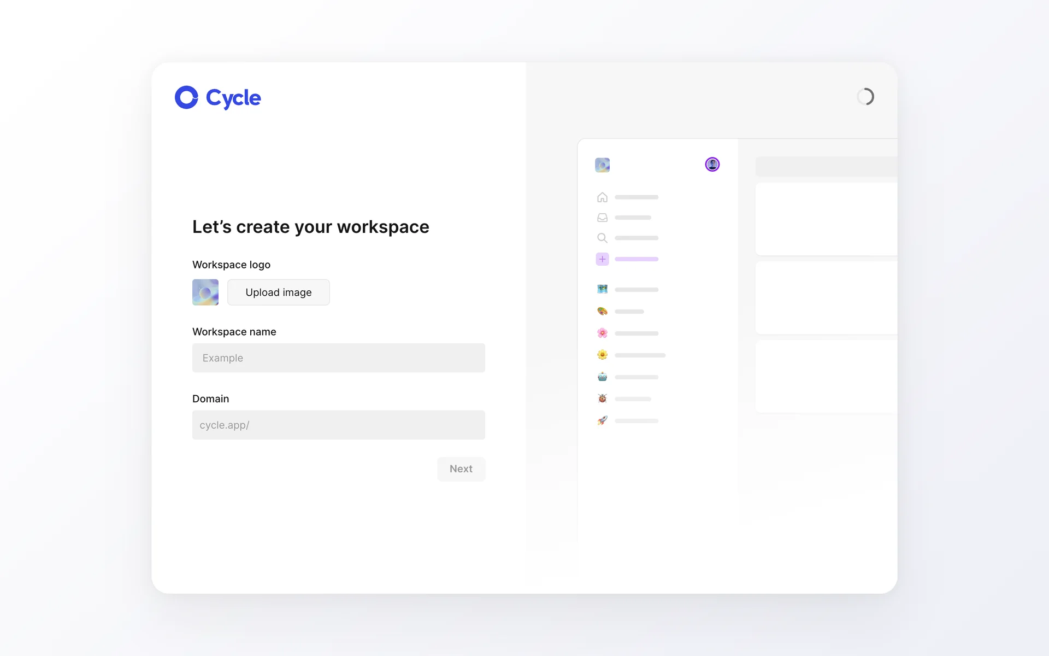Click the home icon in preview sidebar
This screenshot has width=1049, height=656.
602,197
